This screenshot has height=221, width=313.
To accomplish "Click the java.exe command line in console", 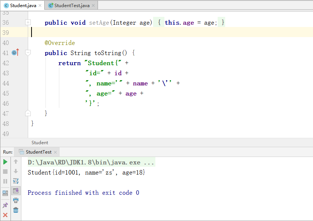I will click(91, 163).
